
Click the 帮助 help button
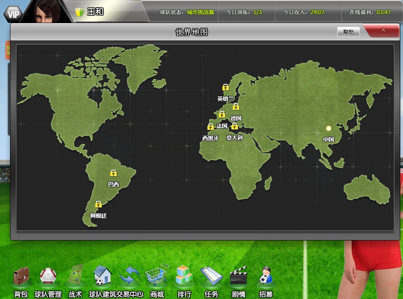pos(348,32)
